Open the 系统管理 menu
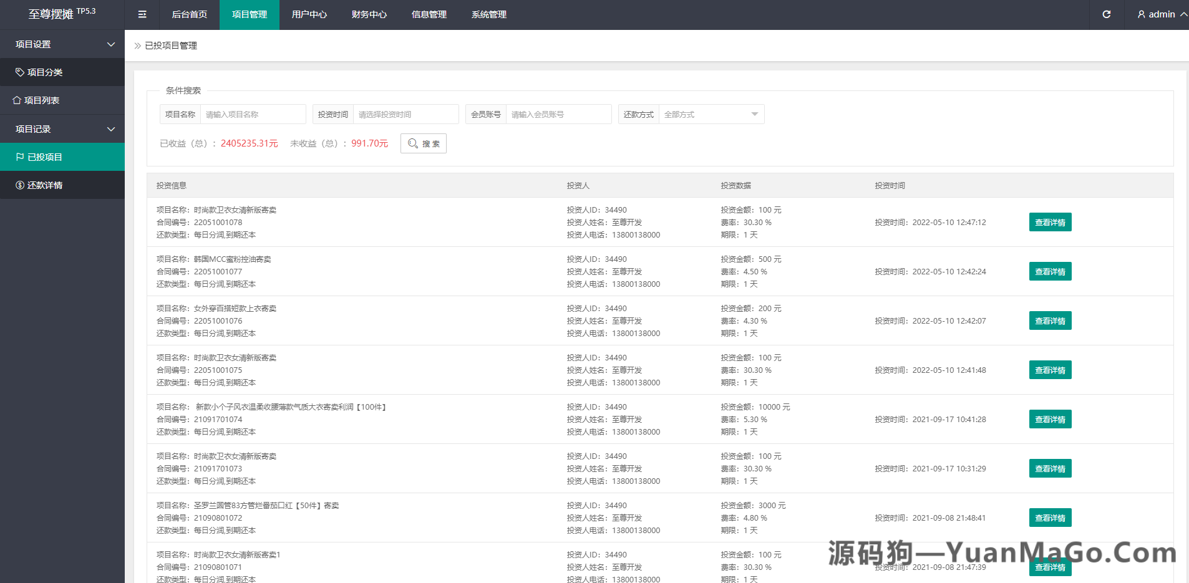 488,14
